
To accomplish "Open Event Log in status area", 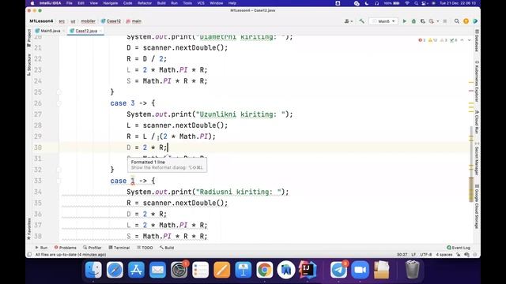I will [459, 248].
